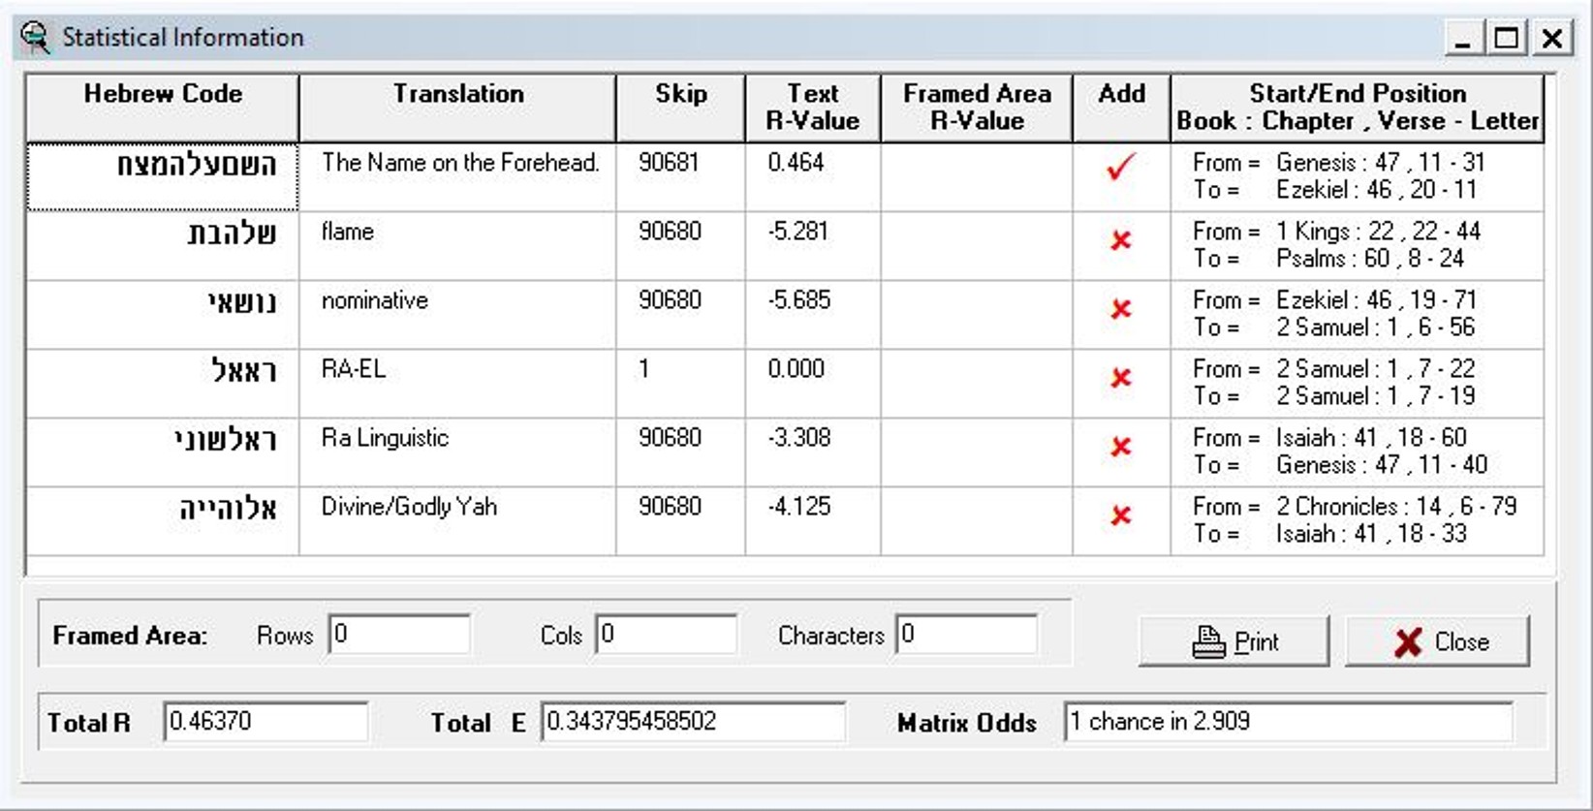Select the Characters input field
Screen dimensions: 1593x811
(x=967, y=635)
